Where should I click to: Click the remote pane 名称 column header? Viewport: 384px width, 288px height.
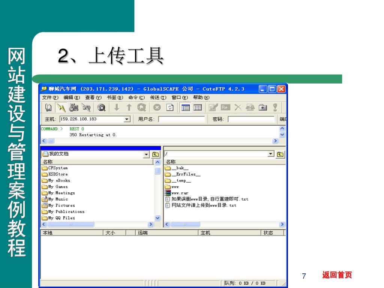(x=225, y=162)
